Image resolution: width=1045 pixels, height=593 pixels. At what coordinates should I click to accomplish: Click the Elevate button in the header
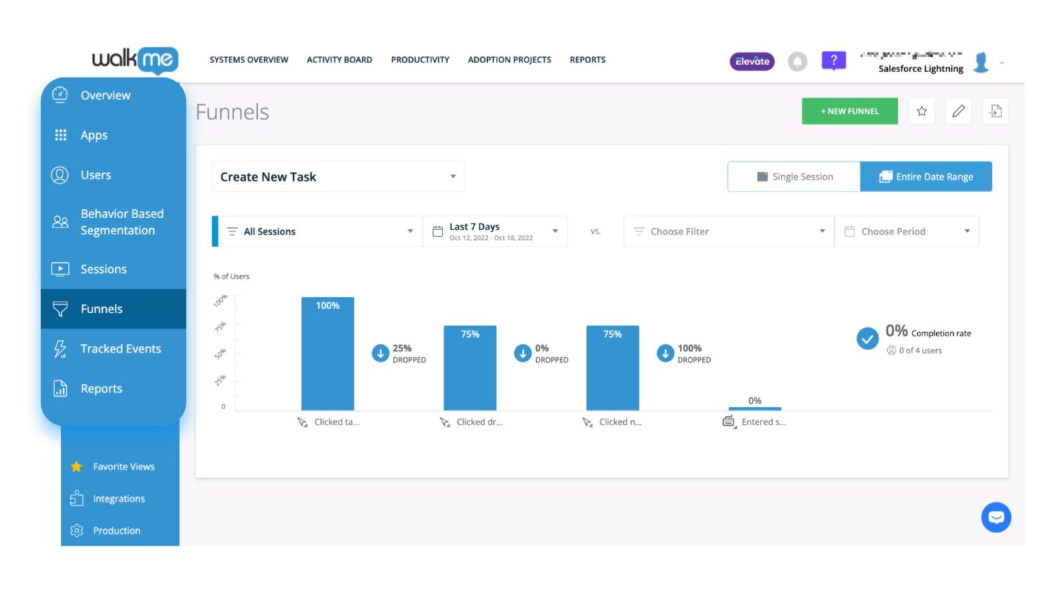[751, 61]
